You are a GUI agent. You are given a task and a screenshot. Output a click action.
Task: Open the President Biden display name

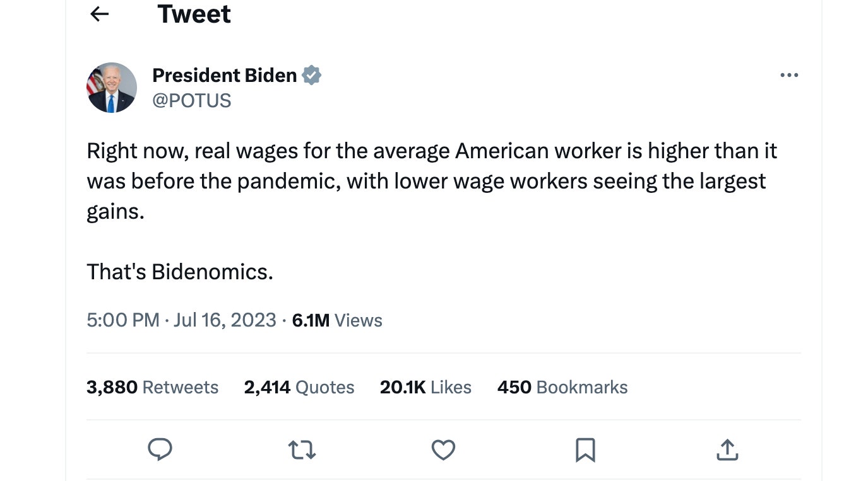224,76
